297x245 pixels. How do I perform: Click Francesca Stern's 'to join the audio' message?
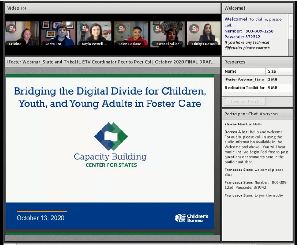[x=254, y=195]
